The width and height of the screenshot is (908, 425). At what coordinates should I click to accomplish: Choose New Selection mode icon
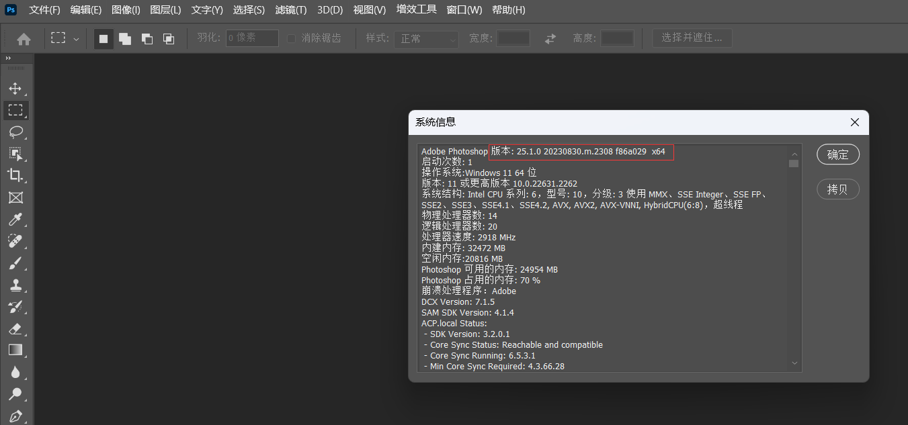coord(104,39)
